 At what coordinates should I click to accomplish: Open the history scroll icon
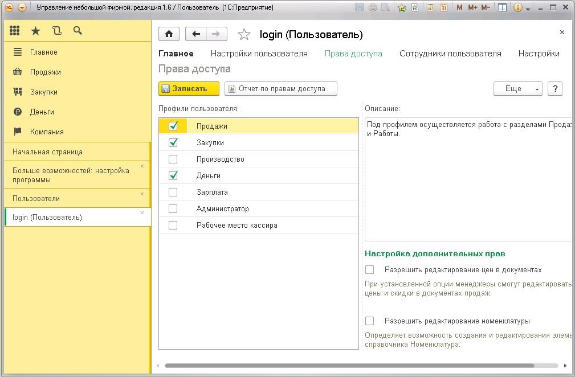[x=57, y=31]
